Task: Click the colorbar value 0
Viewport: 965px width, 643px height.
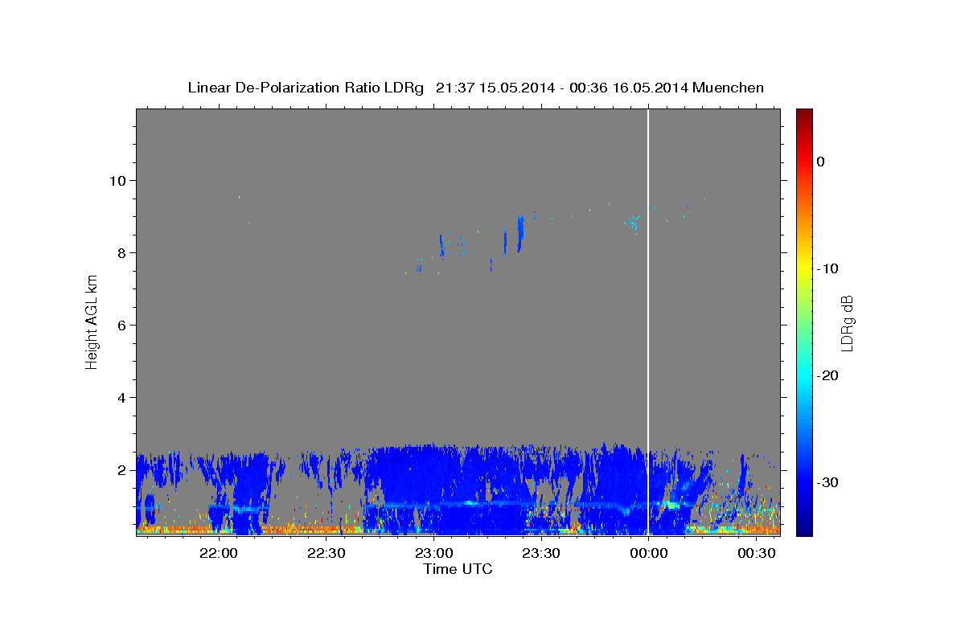Action: pos(820,162)
